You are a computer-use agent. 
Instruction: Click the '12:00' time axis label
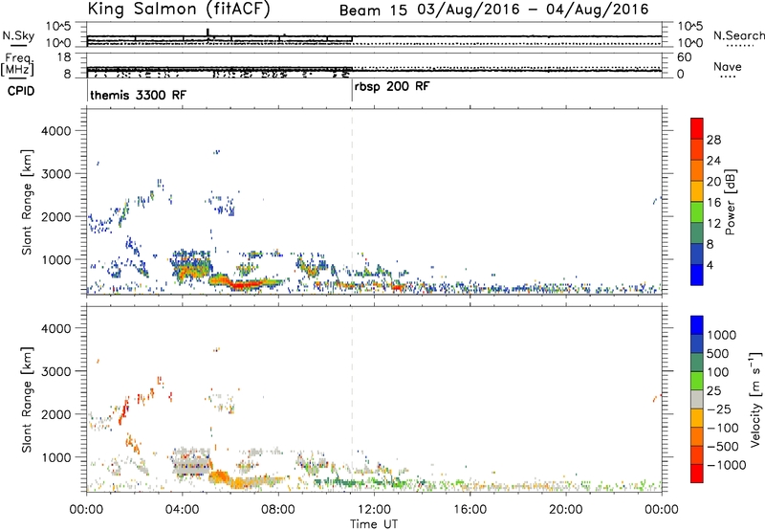[x=374, y=510]
